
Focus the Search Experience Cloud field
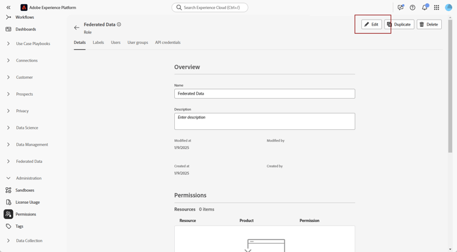click(210, 7)
